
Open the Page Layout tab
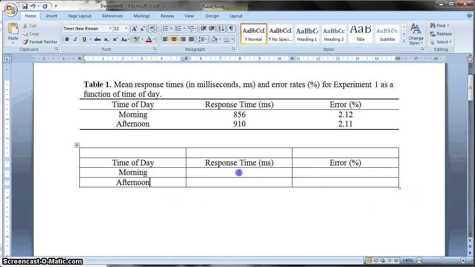(x=79, y=16)
